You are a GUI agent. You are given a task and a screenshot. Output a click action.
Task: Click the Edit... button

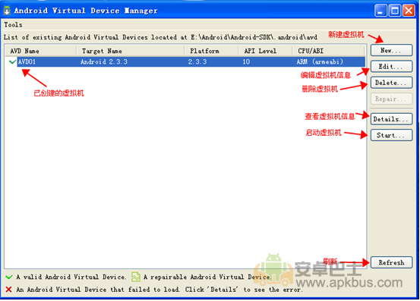pos(391,66)
